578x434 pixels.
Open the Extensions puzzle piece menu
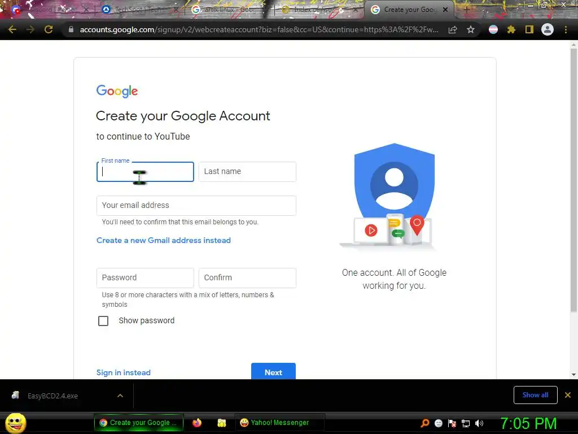coord(511,29)
